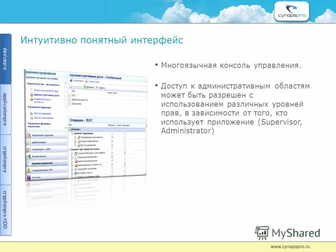336x252 pixels.
Task: Toggle the Просмотр checkbox for Специальные пользователи
Action: click(x=112, y=137)
